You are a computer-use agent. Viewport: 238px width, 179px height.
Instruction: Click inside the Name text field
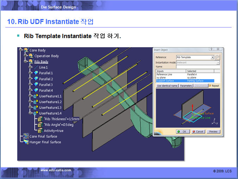(x=198, y=66)
